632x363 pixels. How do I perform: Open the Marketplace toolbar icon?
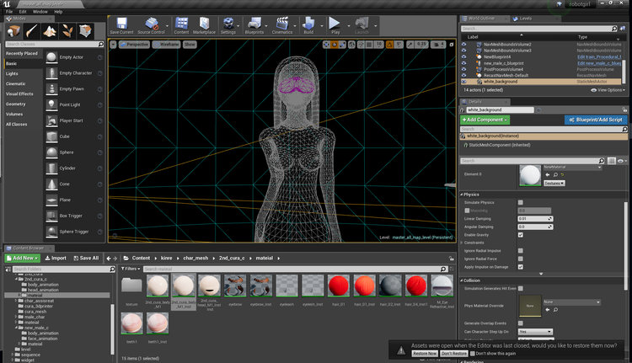[x=204, y=24]
